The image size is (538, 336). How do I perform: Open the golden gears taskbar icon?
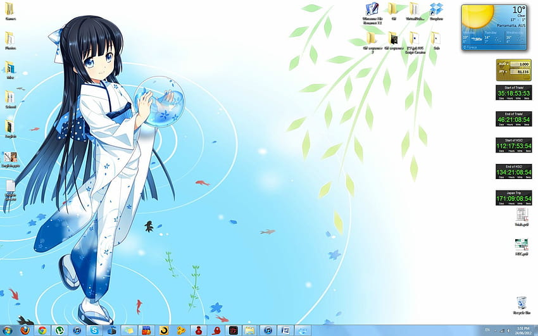(x=181, y=330)
